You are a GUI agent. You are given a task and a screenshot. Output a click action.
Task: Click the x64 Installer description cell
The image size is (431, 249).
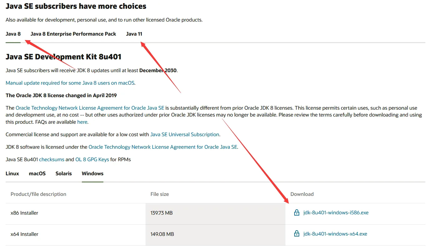point(24,234)
